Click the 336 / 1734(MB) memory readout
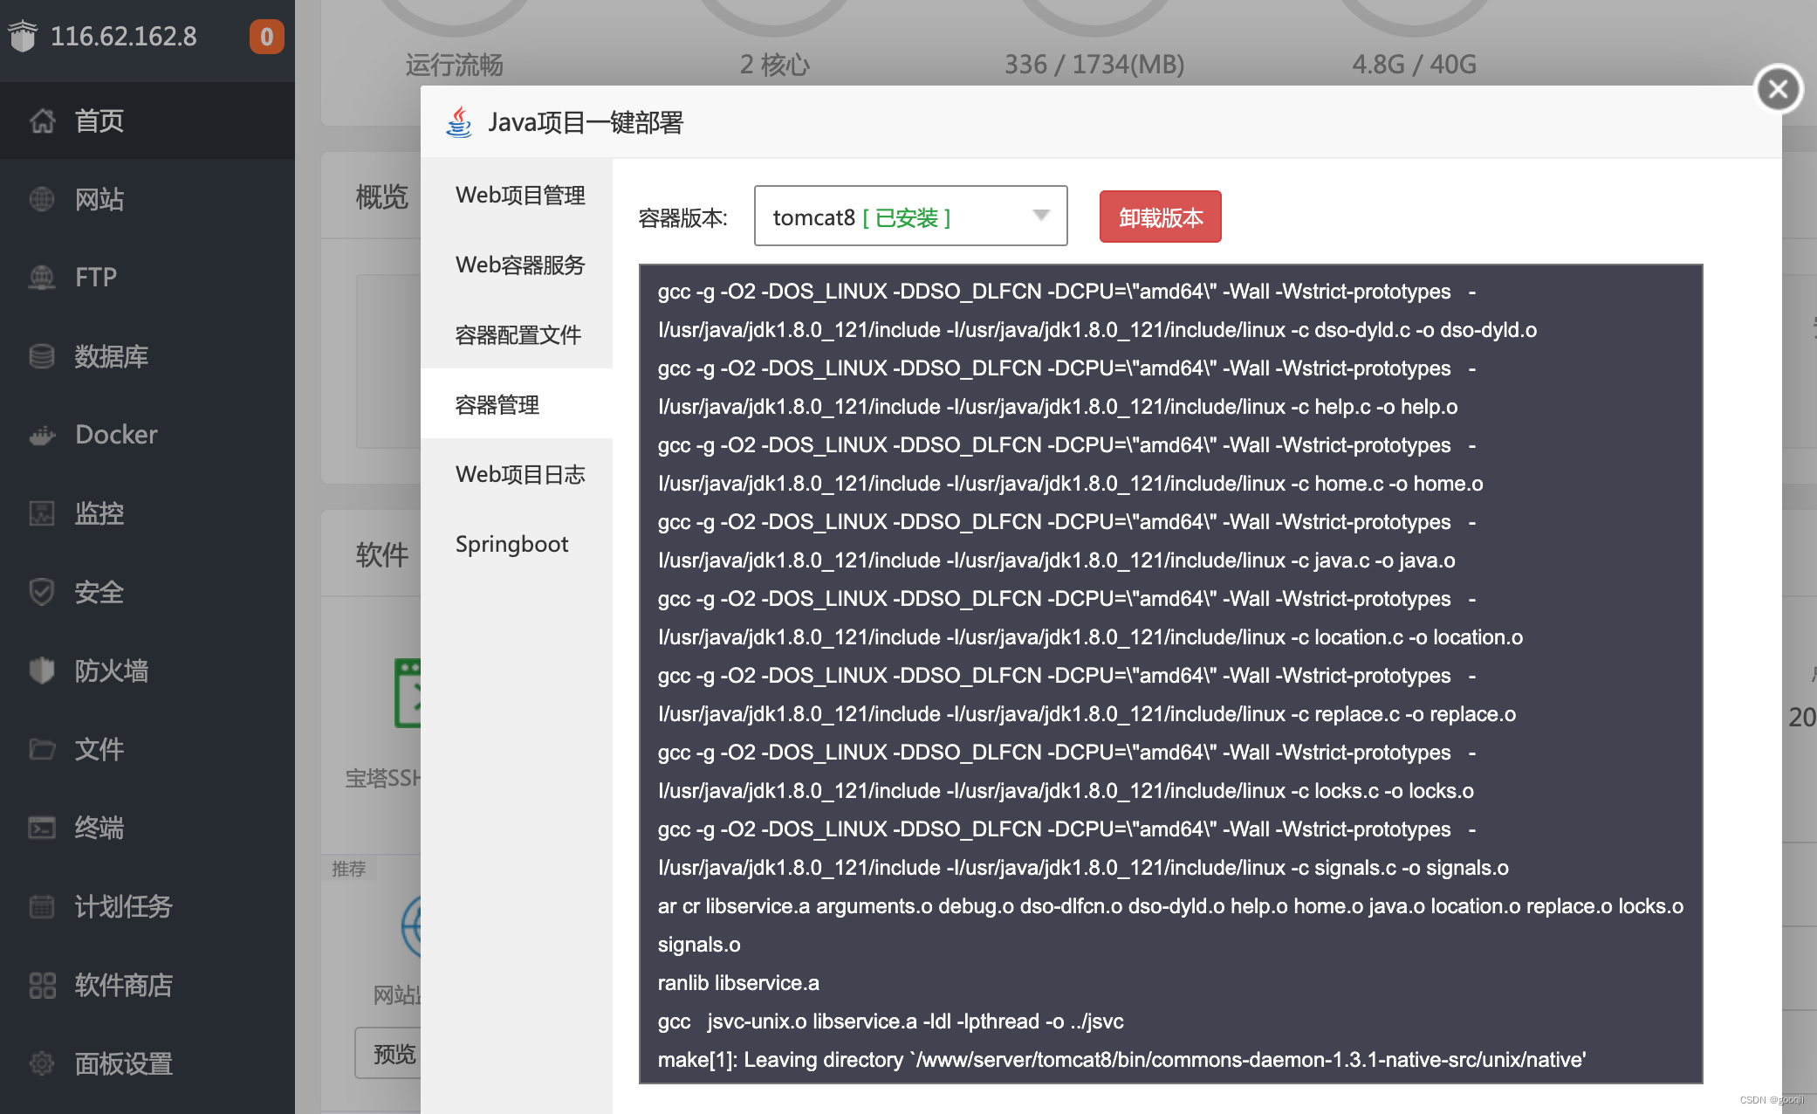The width and height of the screenshot is (1817, 1114). (1094, 65)
